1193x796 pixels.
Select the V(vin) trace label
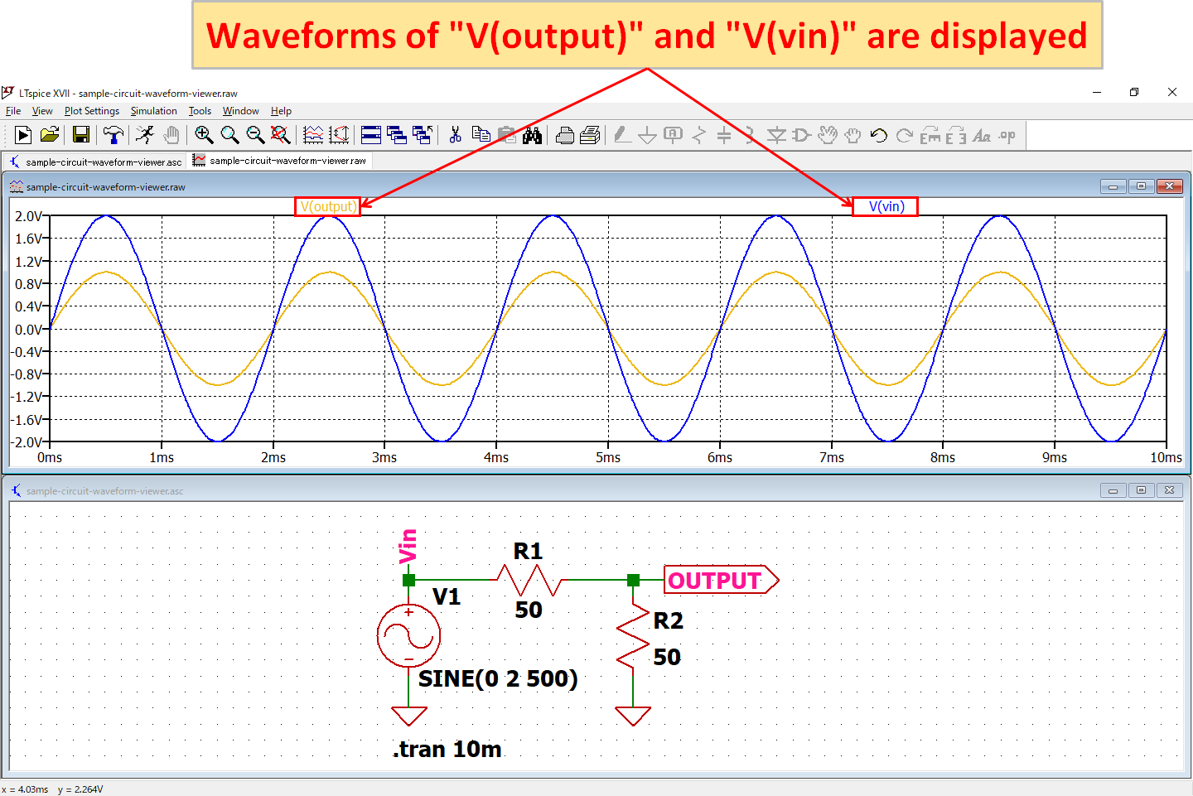885,206
